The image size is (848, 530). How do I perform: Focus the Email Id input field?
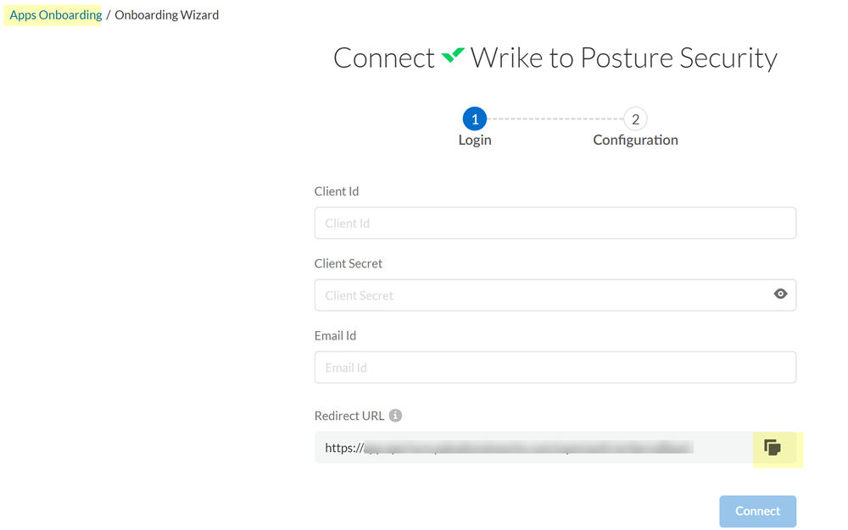click(555, 367)
